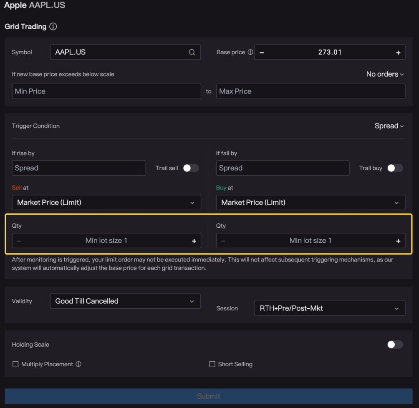Image resolution: width=419 pixels, height=408 pixels.
Task: Expand the Spread trigger condition dropdown
Action: click(x=389, y=126)
